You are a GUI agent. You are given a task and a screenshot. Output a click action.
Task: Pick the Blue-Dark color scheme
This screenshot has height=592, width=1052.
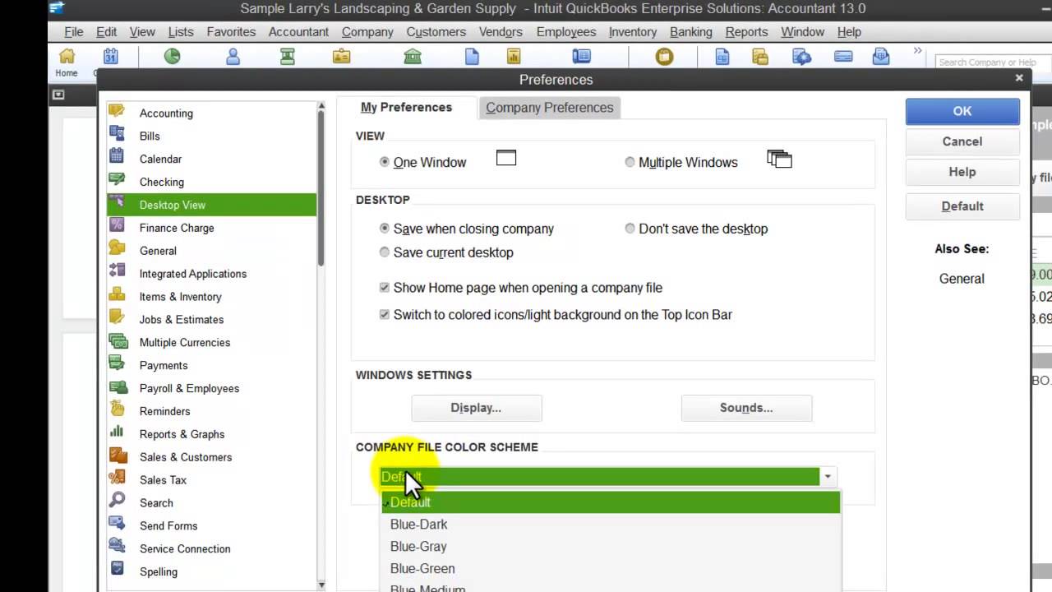click(x=418, y=524)
